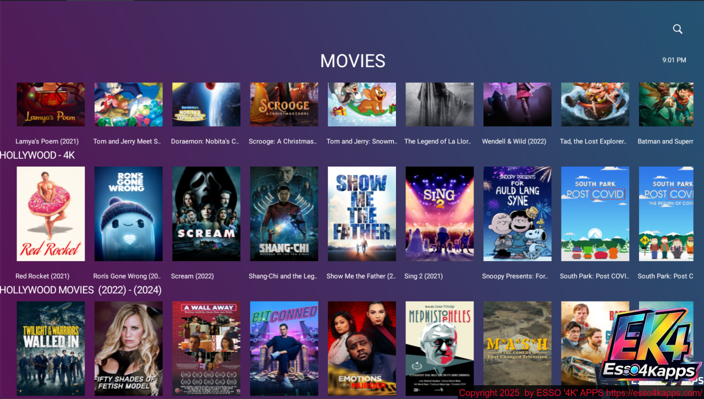Open Scrooge: A Christmas Carol thumbnail
The image size is (704, 399).
pyautogui.click(x=284, y=104)
